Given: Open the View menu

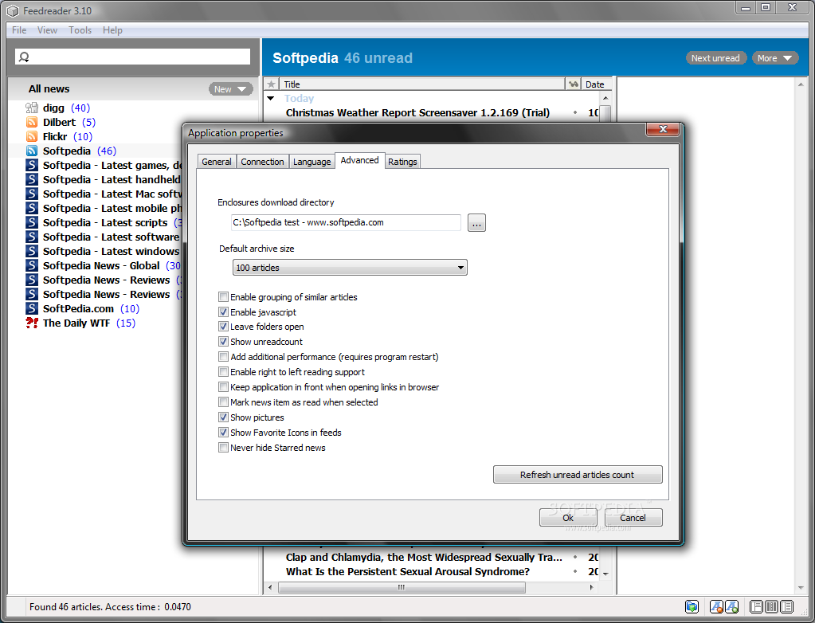Looking at the screenshot, I should pos(47,30).
